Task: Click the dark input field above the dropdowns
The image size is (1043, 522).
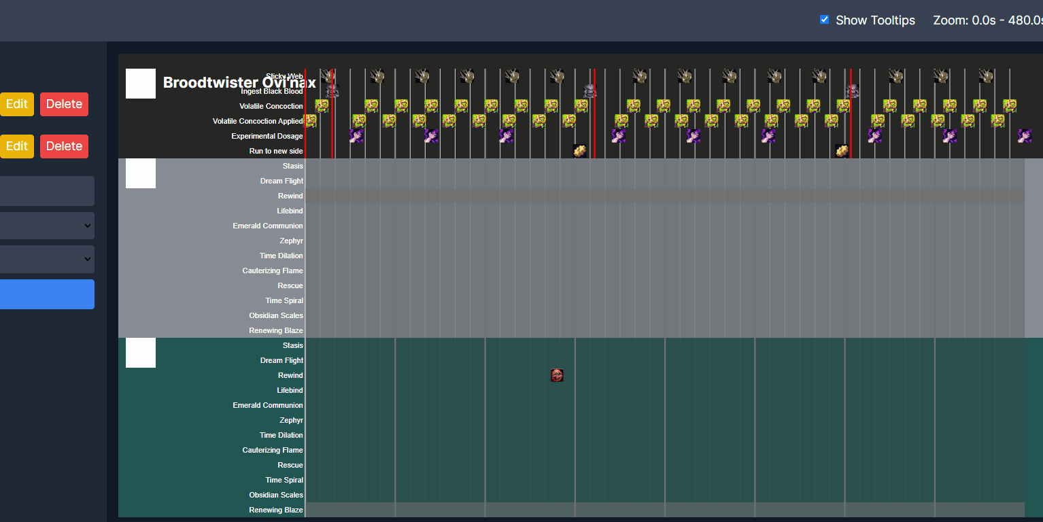Action: 47,191
